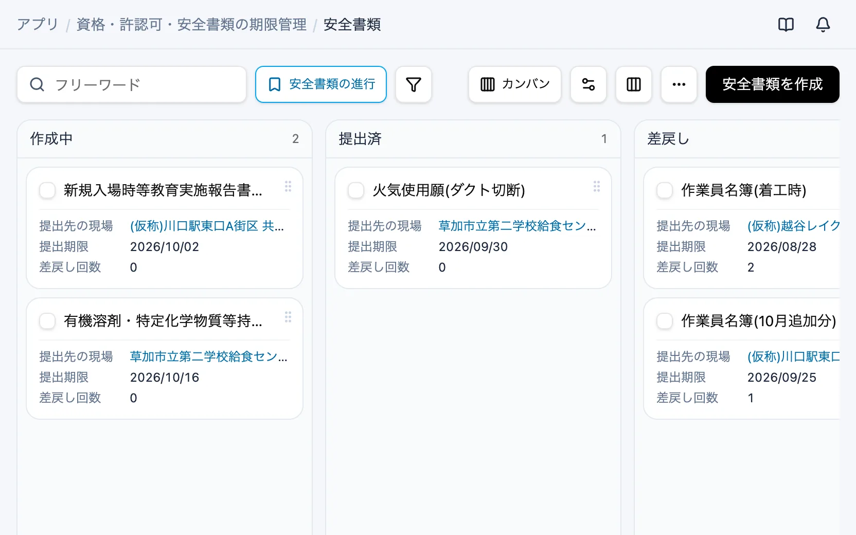This screenshot has width=856, height=535.
Task: Open the カンバン view switcher
Action: pyautogui.click(x=515, y=84)
